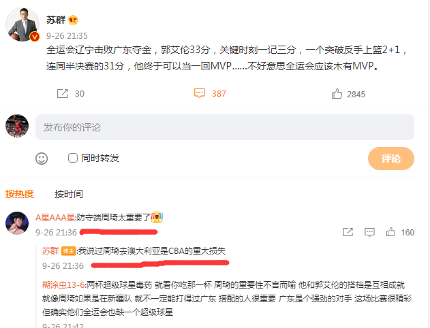The width and height of the screenshot is (430, 328).
Task: Open the 苏群 profile name at top
Action: click(x=56, y=20)
